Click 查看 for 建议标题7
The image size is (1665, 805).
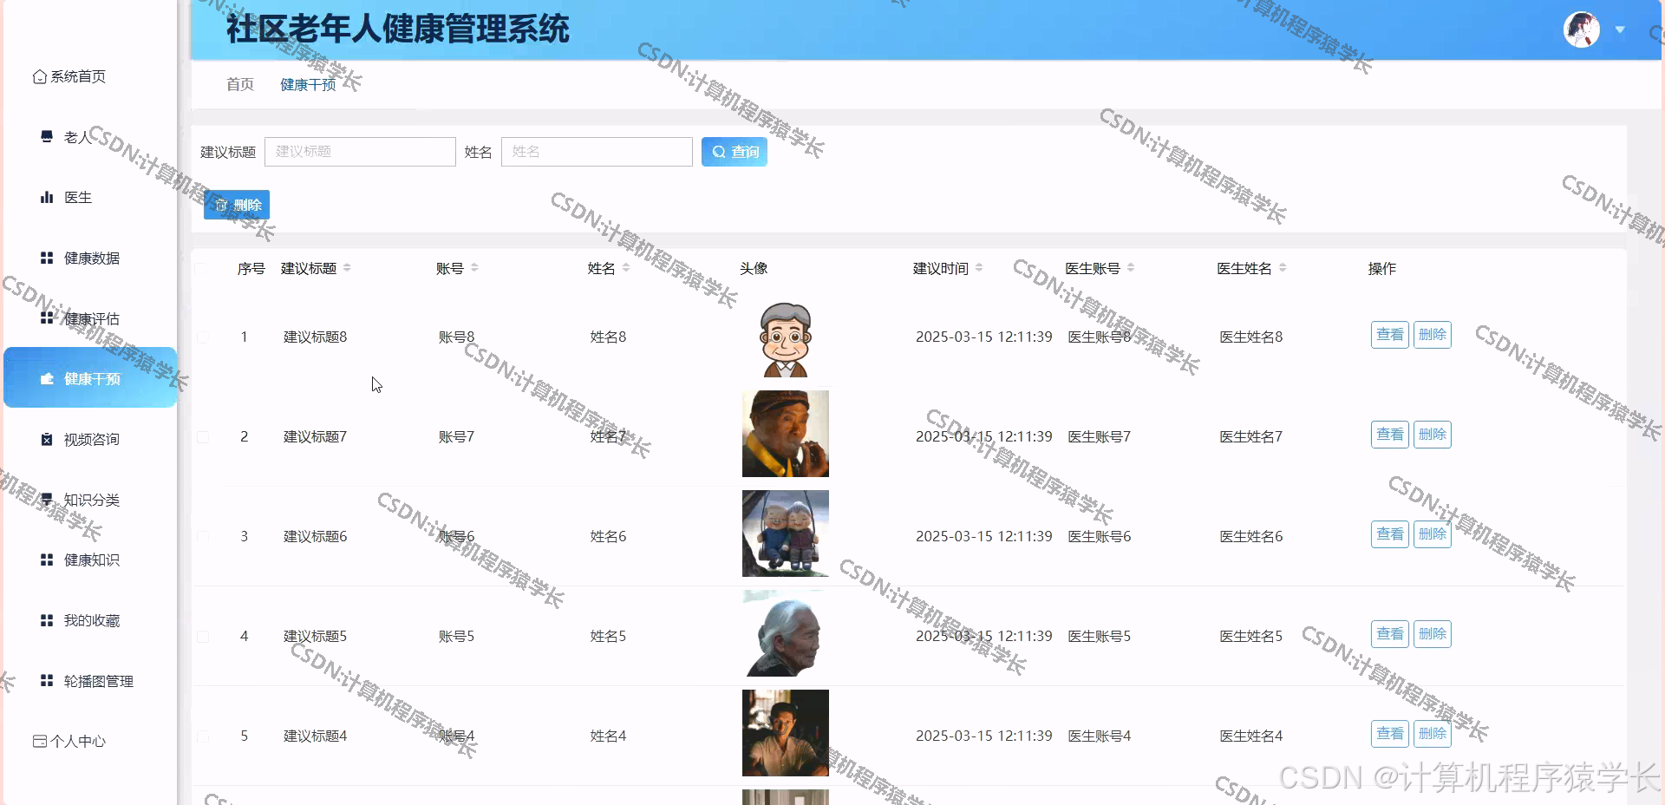[x=1390, y=435]
